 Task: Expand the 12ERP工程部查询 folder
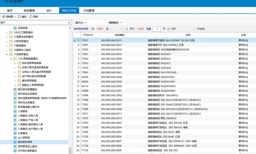[x=7, y=32]
